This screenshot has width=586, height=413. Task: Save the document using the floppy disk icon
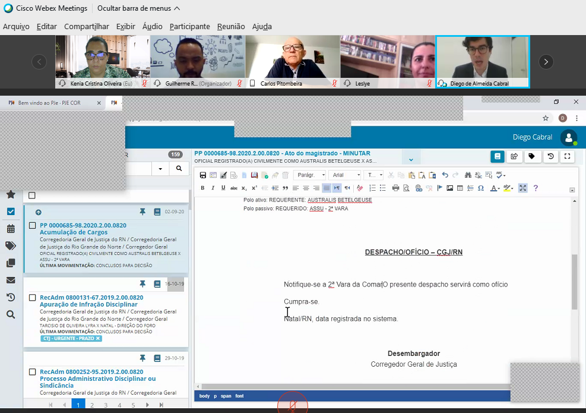203,175
